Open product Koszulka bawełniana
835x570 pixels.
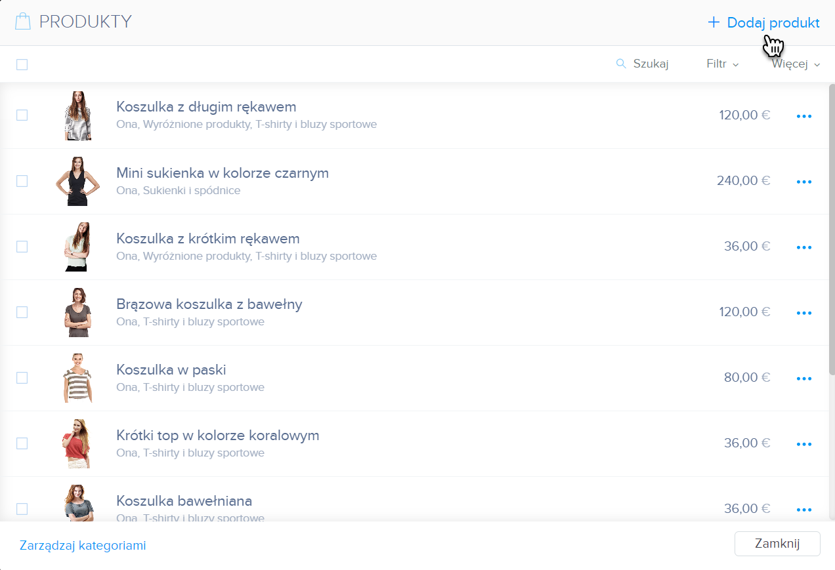(184, 500)
